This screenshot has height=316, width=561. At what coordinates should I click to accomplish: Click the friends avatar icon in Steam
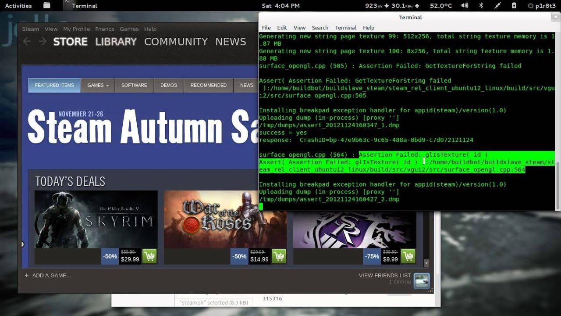(x=422, y=281)
